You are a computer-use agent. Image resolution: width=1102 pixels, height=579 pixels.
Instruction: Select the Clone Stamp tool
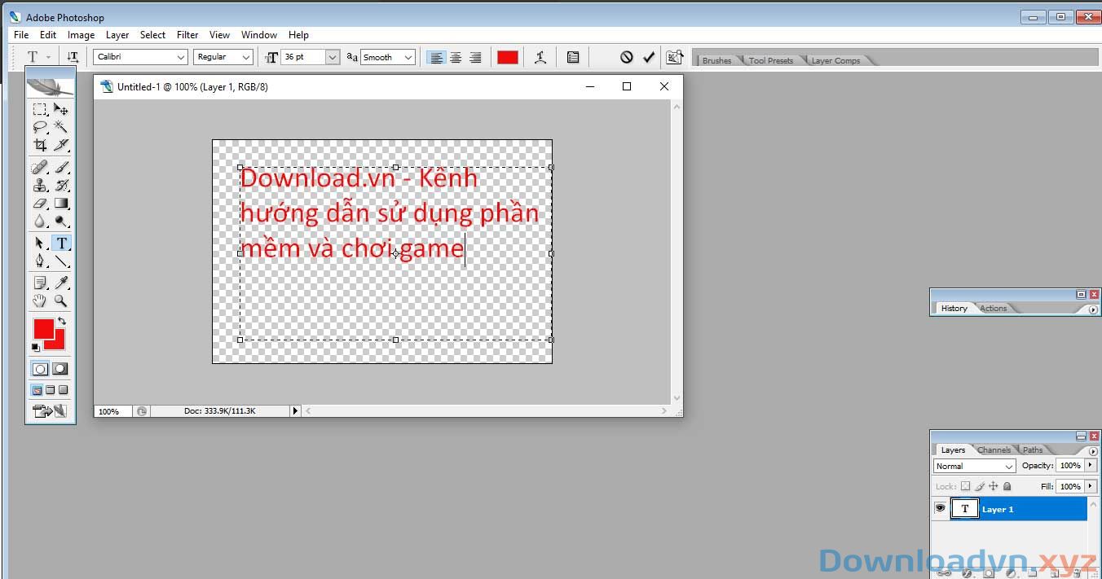(39, 186)
